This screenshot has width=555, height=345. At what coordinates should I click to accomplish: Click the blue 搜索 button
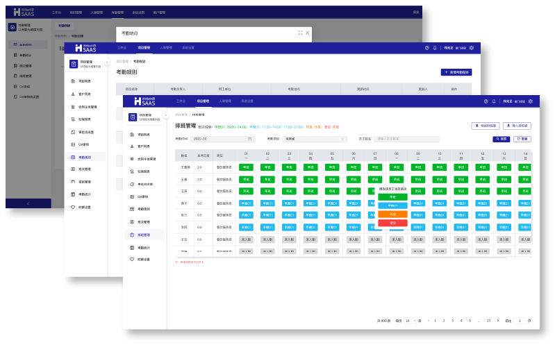click(501, 139)
